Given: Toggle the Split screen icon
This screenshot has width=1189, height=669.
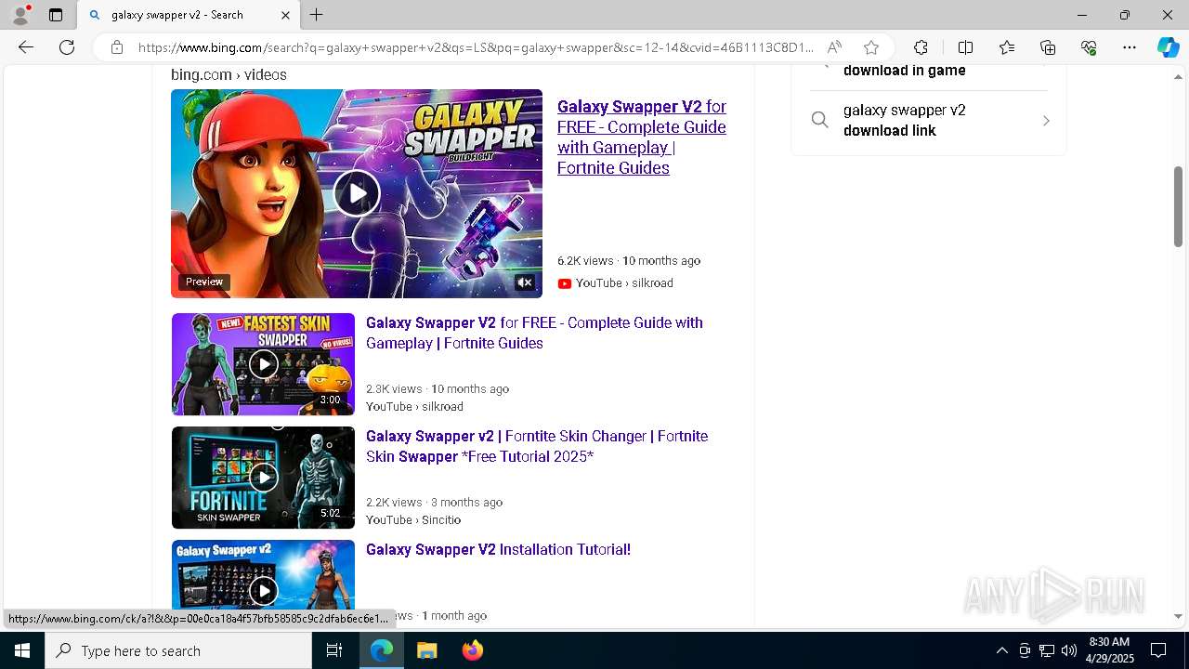Looking at the screenshot, I should (965, 47).
